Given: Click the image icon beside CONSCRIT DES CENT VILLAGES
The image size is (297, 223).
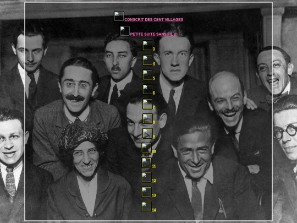Looking at the screenshot, I should pyautogui.click(x=119, y=16).
